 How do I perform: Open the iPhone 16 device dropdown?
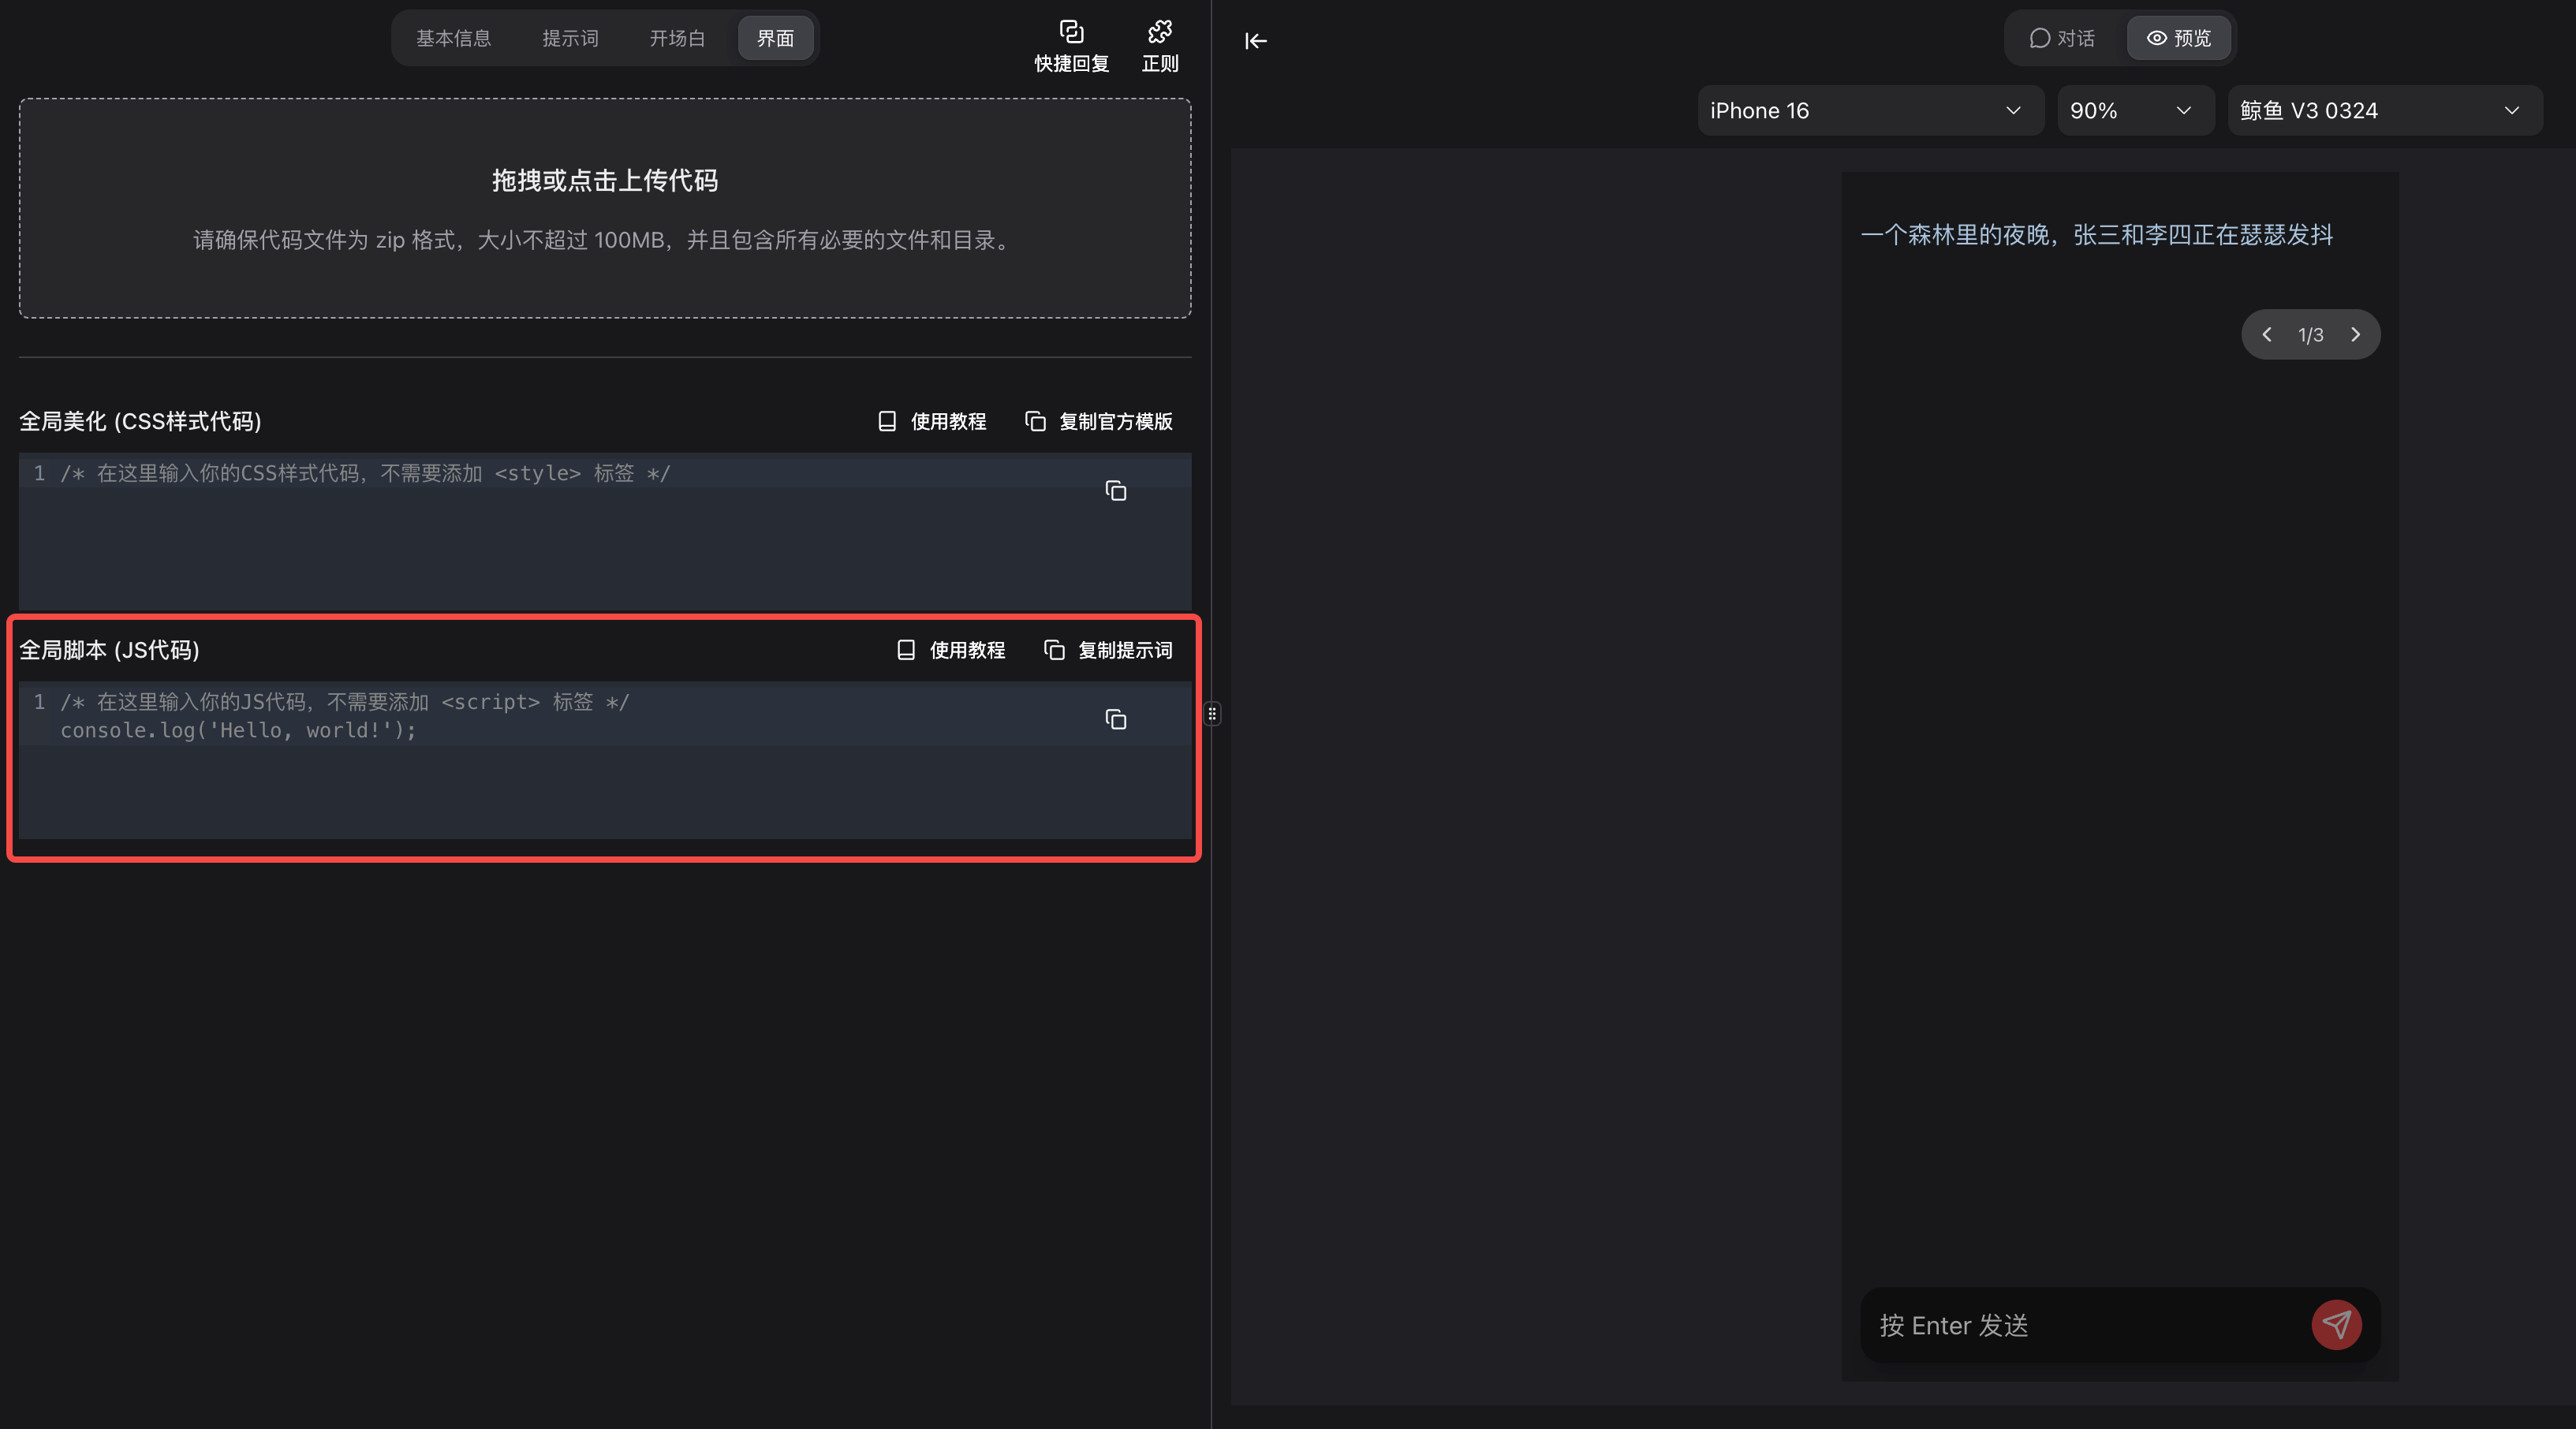pos(1866,111)
